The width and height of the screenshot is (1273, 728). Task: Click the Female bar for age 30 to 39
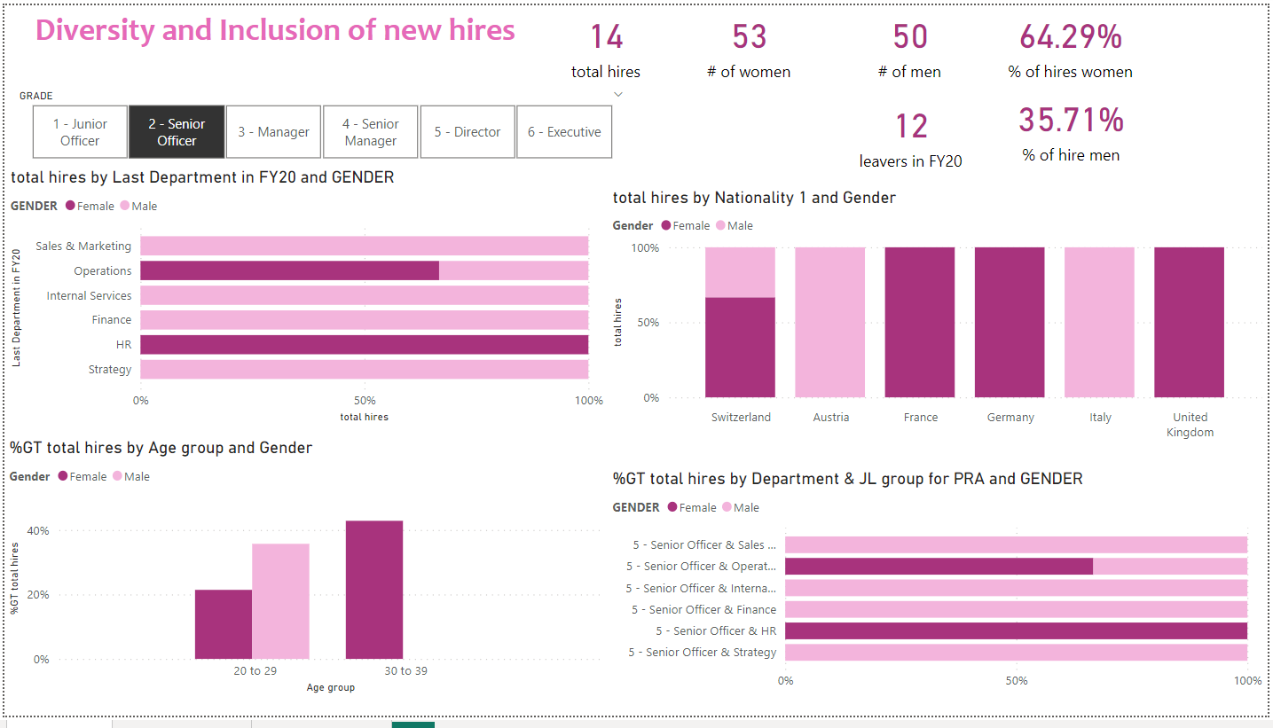[374, 590]
